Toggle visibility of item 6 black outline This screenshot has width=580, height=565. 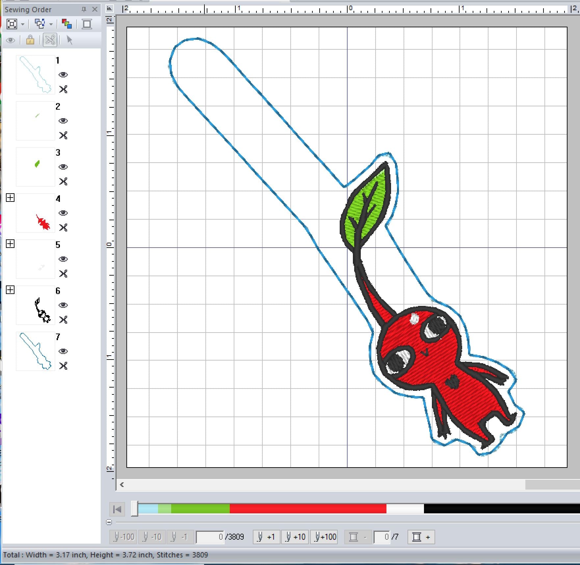coord(63,305)
